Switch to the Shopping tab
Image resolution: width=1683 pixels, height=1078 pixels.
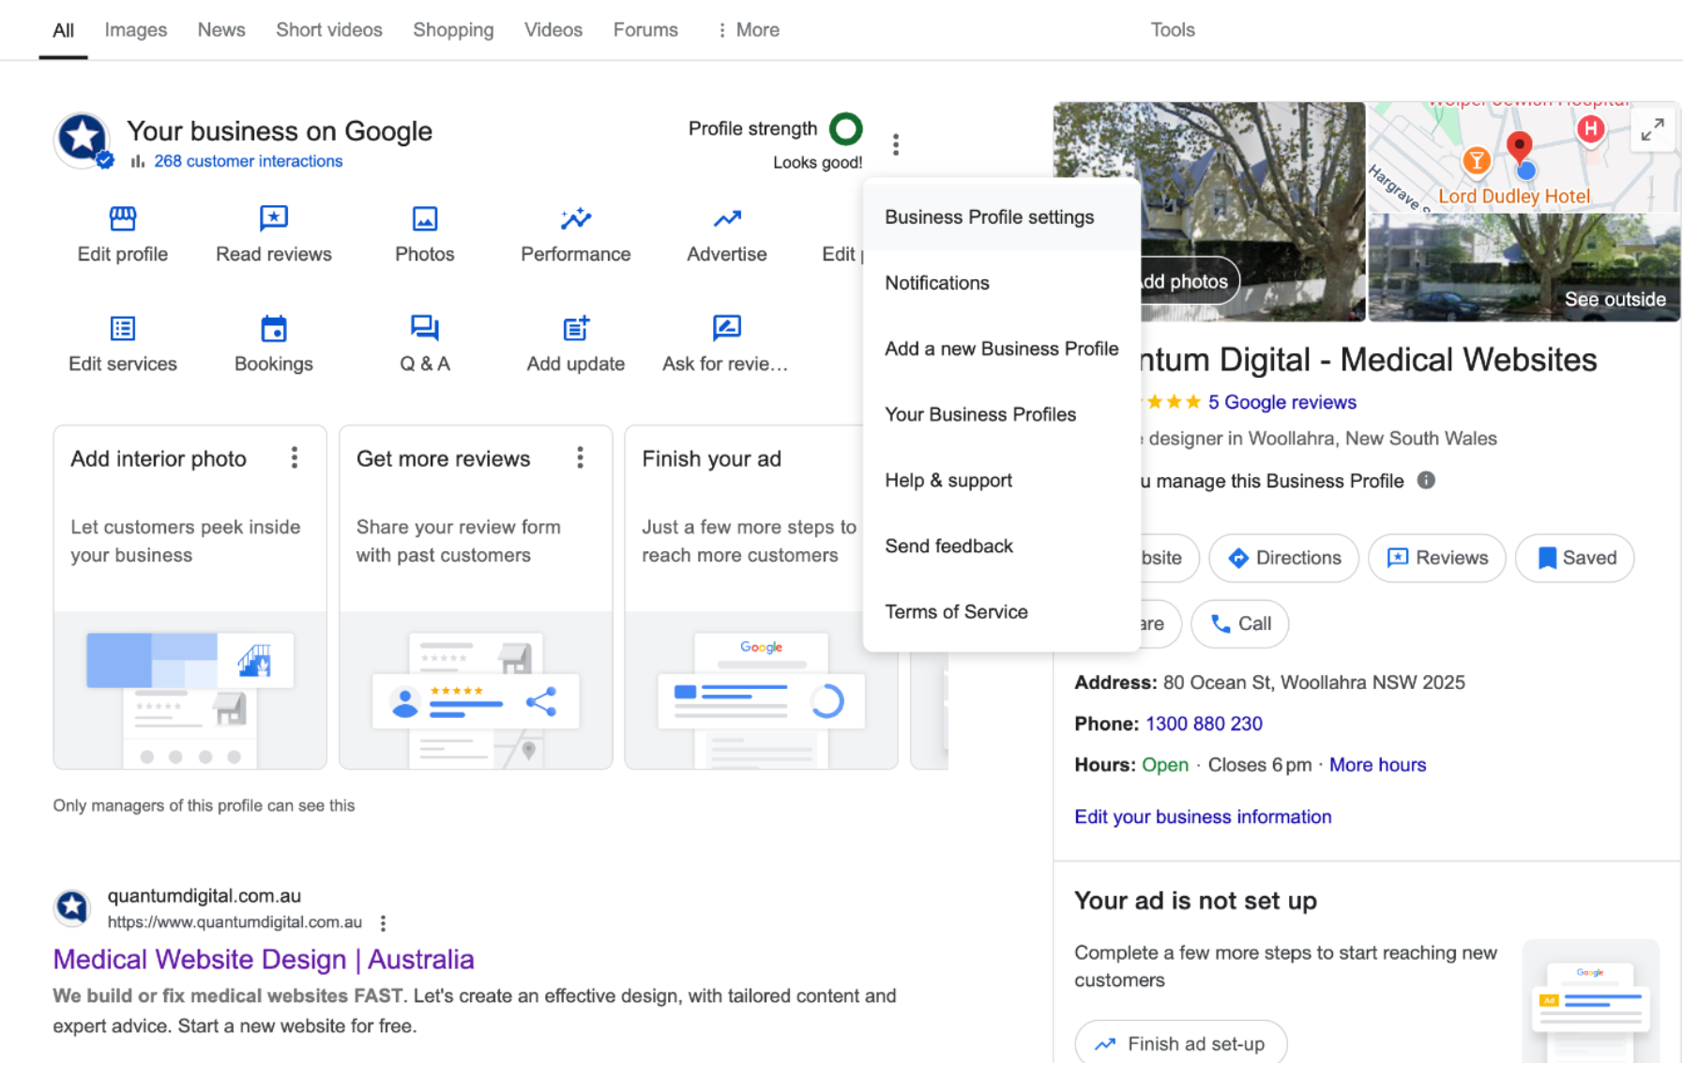point(453,30)
